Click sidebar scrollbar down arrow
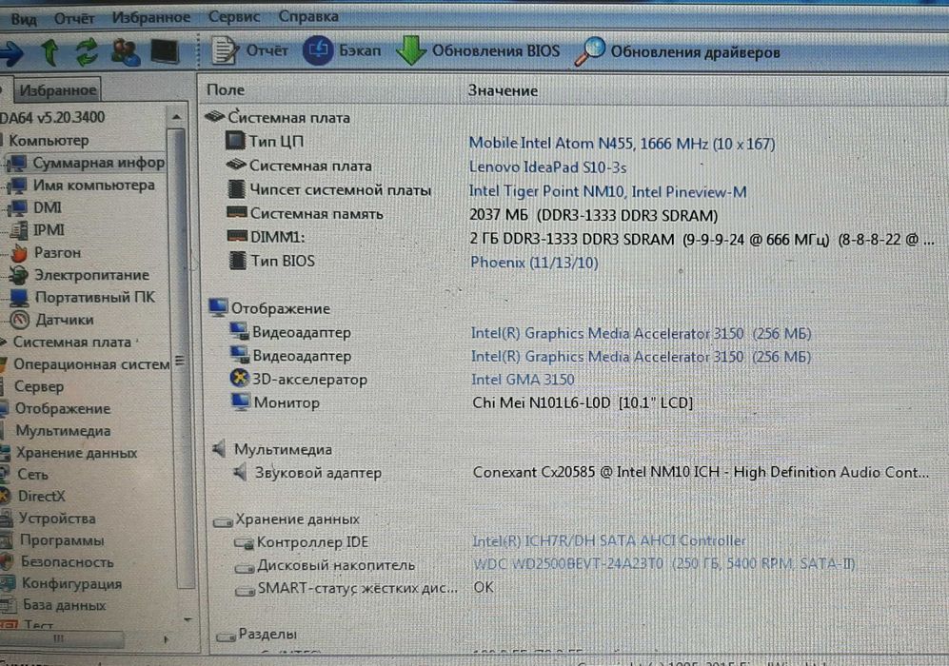This screenshot has width=949, height=666. click(188, 619)
